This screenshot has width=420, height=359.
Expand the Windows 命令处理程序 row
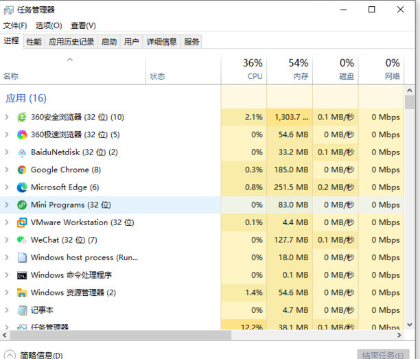pyautogui.click(x=7, y=275)
